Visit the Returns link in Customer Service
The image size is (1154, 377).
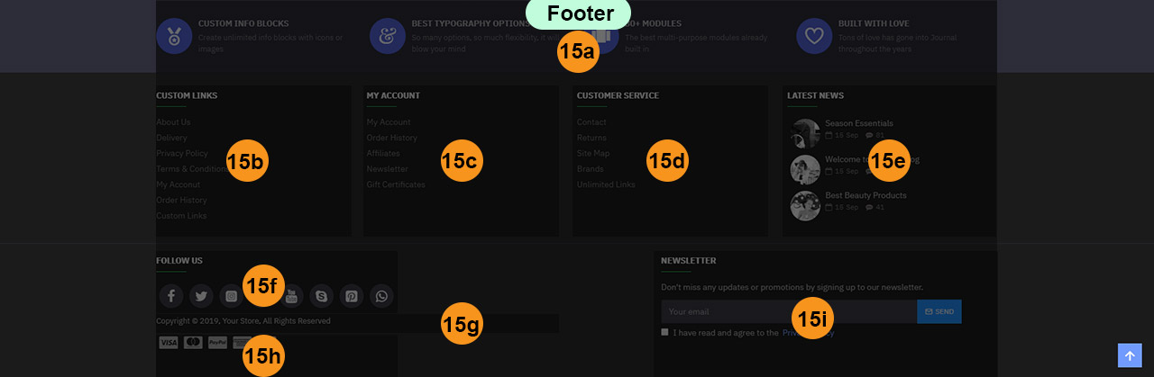591,138
